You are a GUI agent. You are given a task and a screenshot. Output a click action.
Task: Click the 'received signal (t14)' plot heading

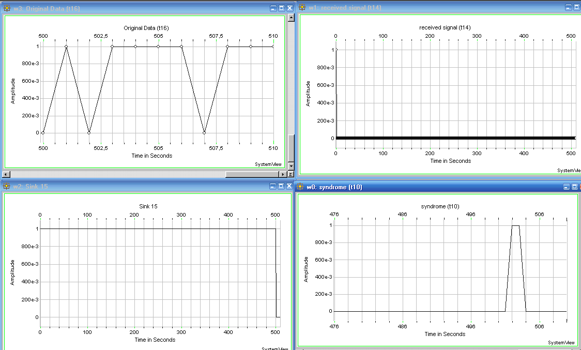(x=445, y=27)
